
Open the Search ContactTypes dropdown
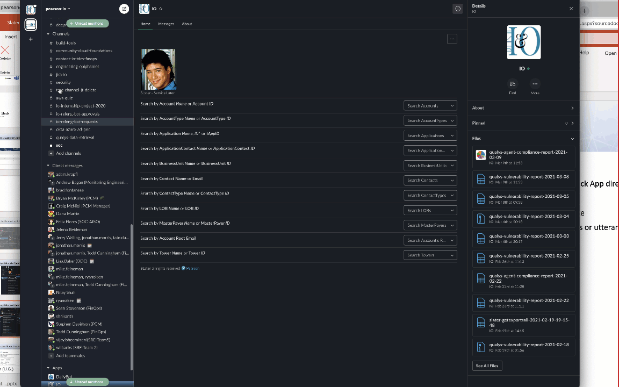430,196
